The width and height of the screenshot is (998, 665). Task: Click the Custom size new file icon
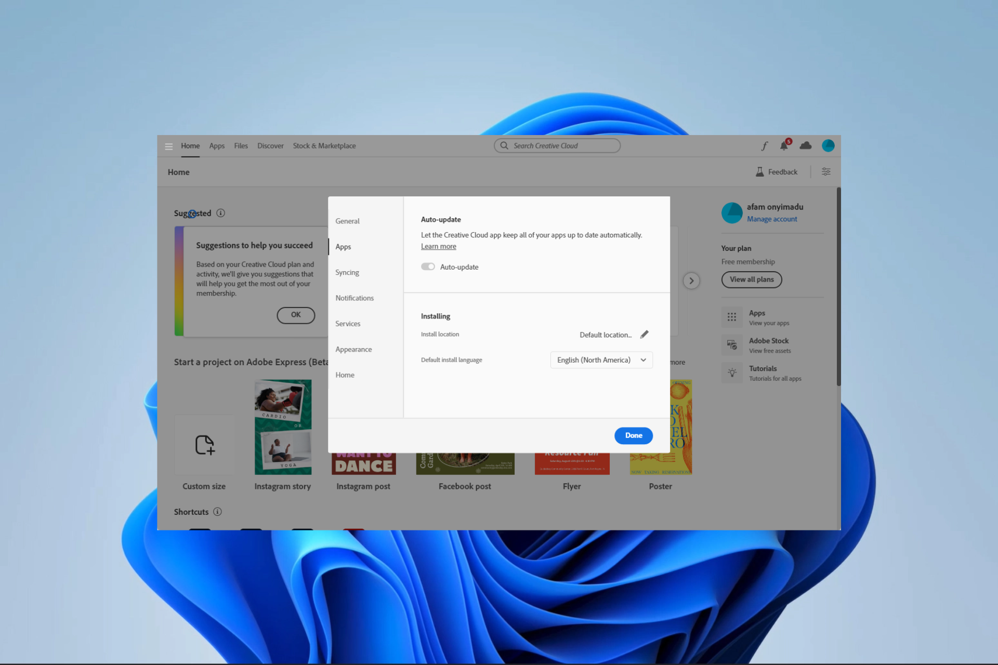pyautogui.click(x=204, y=445)
